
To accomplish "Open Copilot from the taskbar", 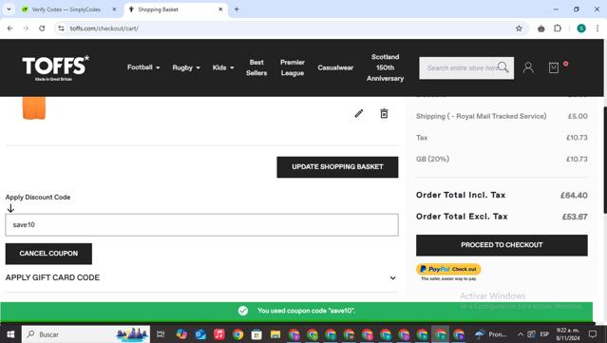I will click(x=181, y=334).
